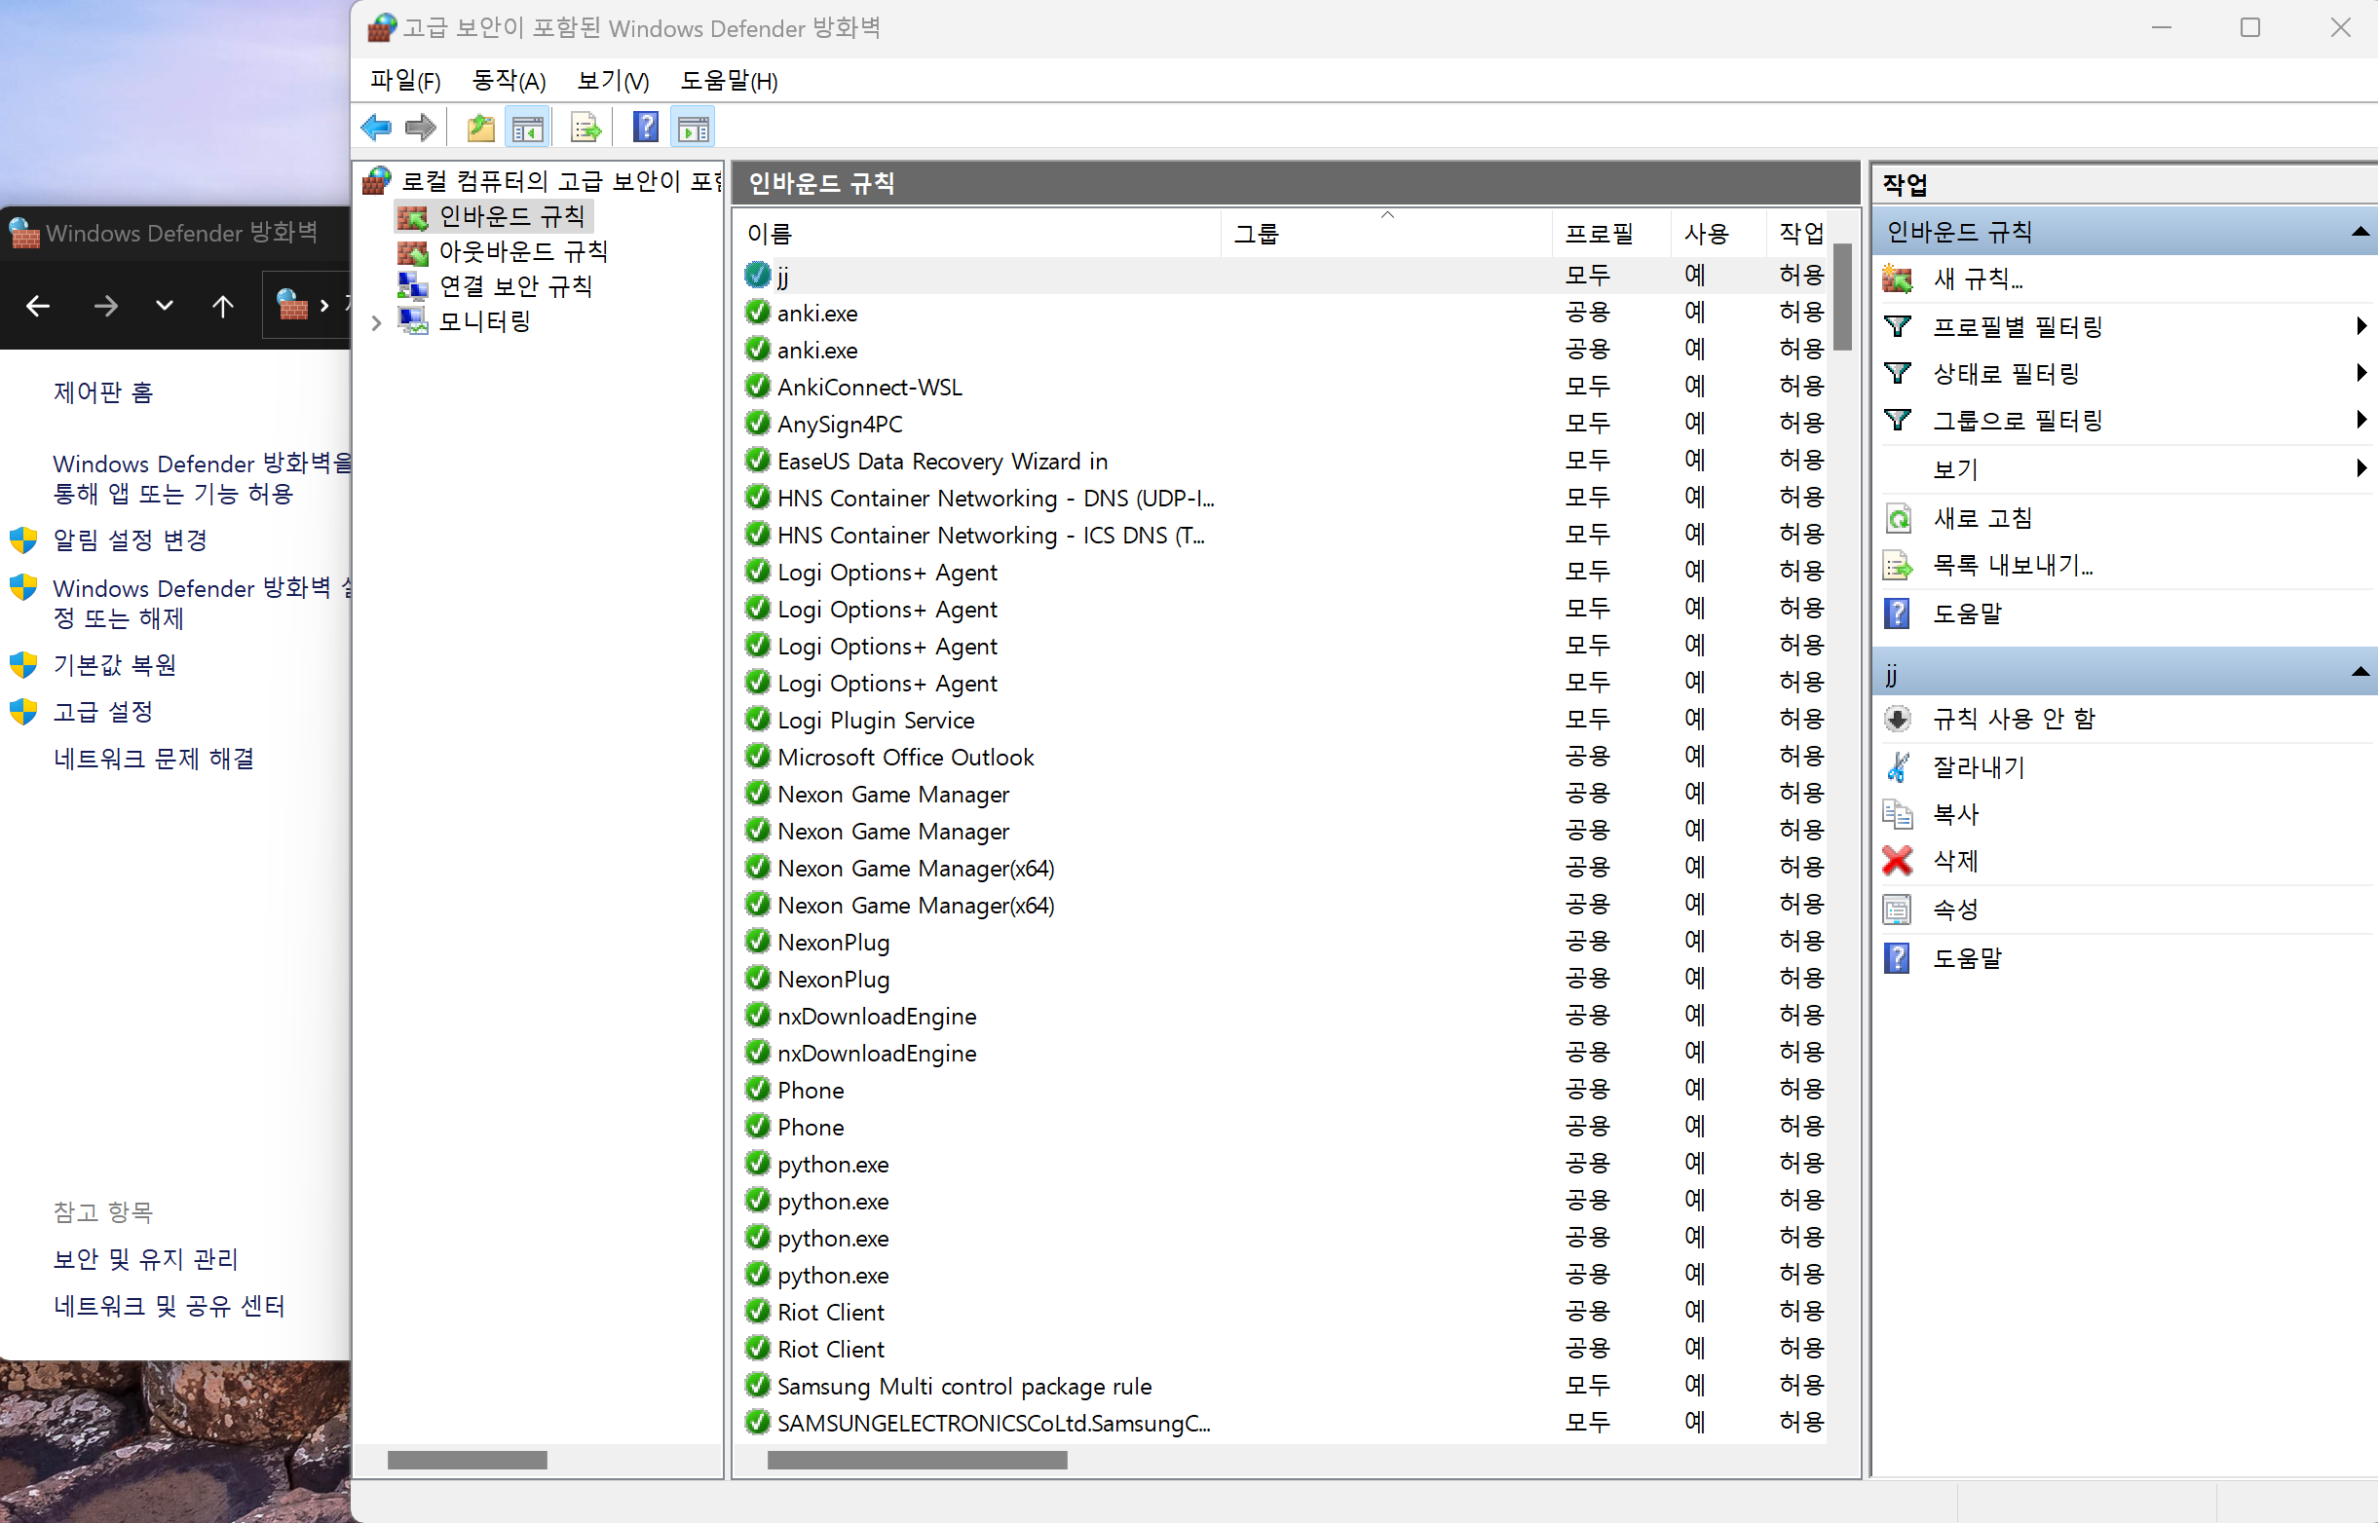Disable rule via 규칙 사용 안 함
The height and width of the screenshot is (1523, 2378).
pyautogui.click(x=2013, y=719)
